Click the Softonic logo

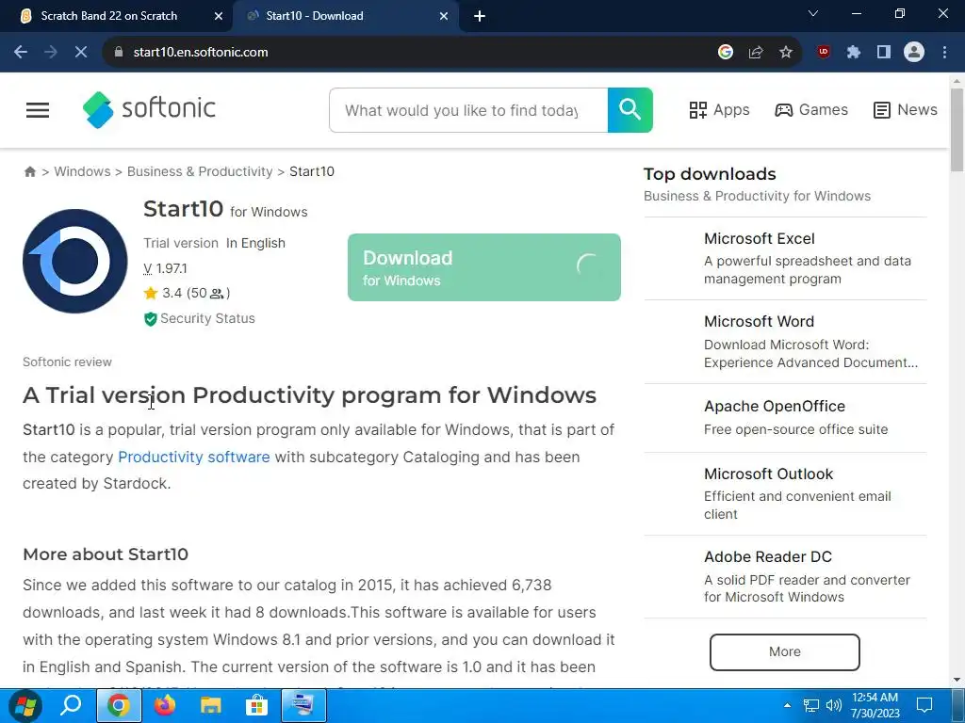coord(149,109)
